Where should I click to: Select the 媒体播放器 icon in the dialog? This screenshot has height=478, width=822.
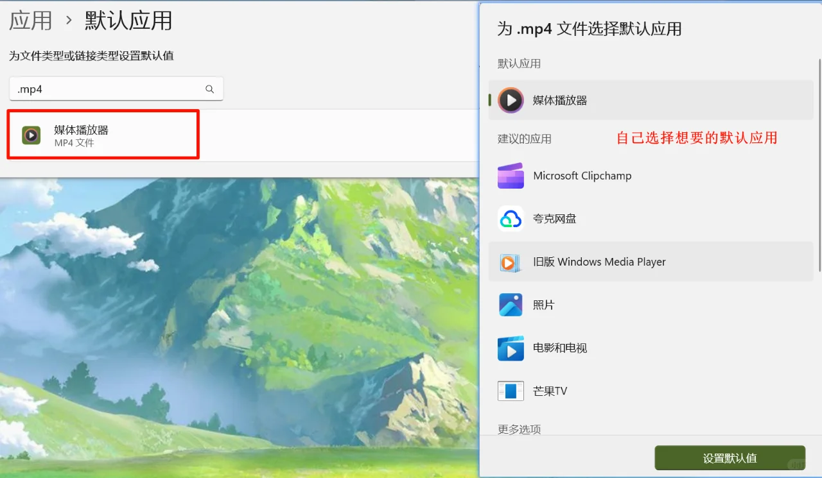tap(511, 100)
